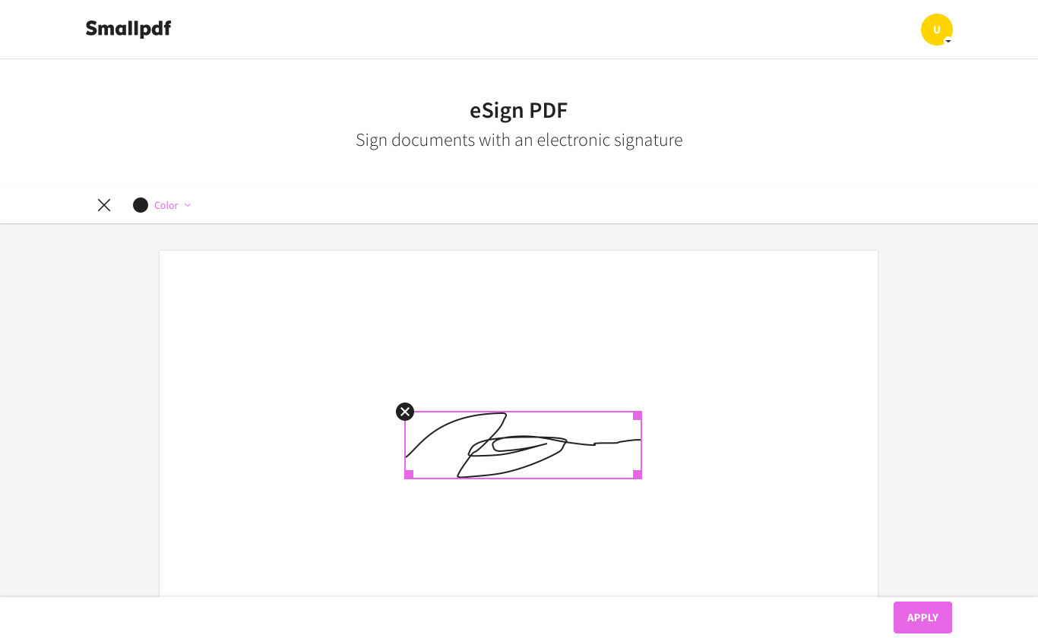Click the blank document page below the signature
1038x638 pixels.
tap(518, 539)
